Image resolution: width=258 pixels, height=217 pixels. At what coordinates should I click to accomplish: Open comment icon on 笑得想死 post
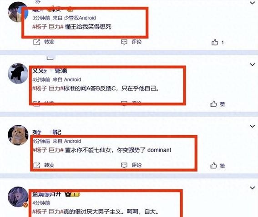pos(124,42)
